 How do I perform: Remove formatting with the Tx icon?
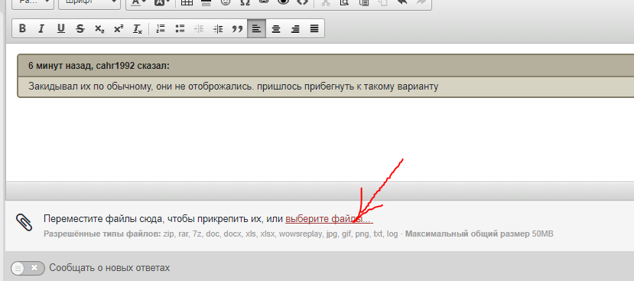(x=138, y=29)
